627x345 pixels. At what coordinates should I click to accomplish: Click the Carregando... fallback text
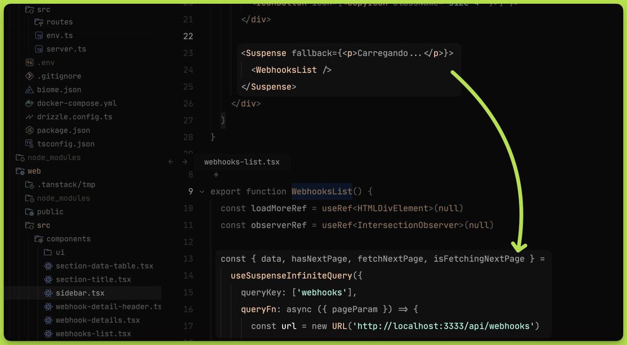pyautogui.click(x=390, y=53)
